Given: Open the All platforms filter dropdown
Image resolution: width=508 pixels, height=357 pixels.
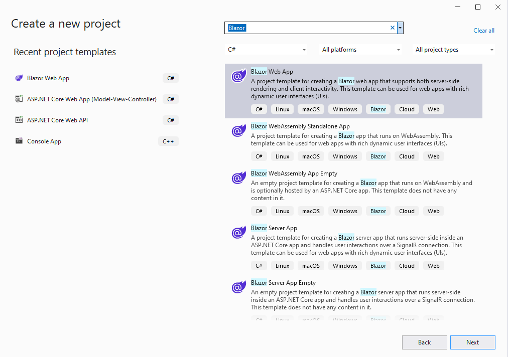Looking at the screenshot, I should click(360, 50).
